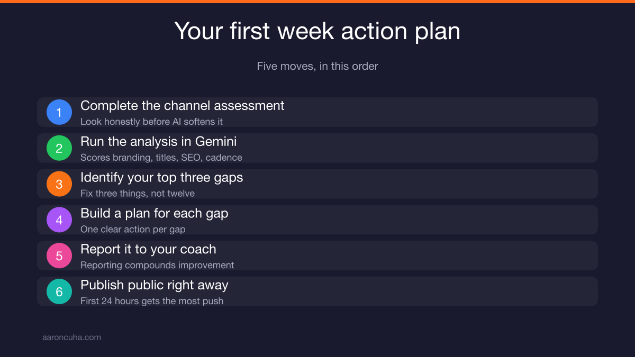The height and width of the screenshot is (357, 635).
Task: Select 'Publish public right away' heading
Action: point(155,286)
